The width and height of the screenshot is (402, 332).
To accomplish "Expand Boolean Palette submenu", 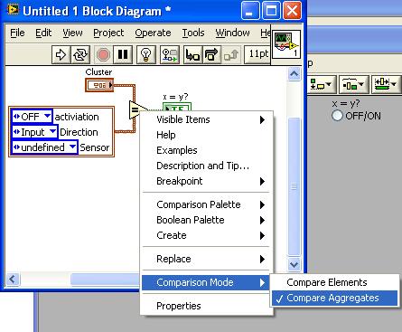I will click(207, 220).
